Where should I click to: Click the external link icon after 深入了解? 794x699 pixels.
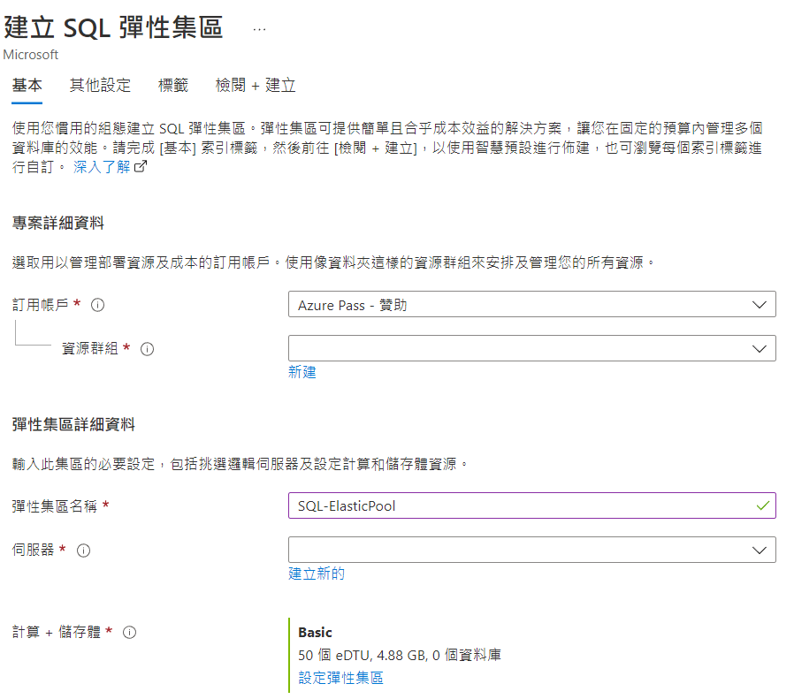[x=140, y=166]
